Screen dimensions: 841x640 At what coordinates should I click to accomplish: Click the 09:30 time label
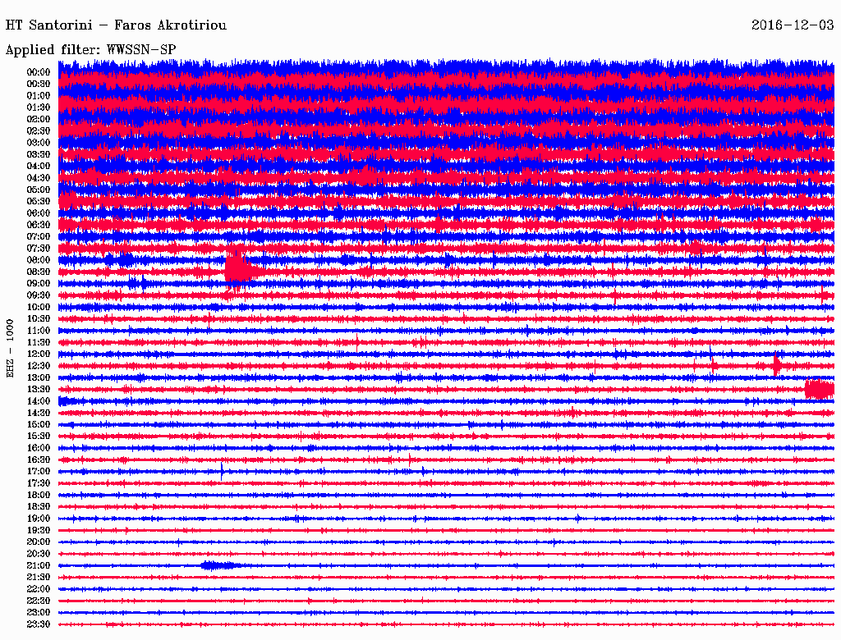pos(39,295)
